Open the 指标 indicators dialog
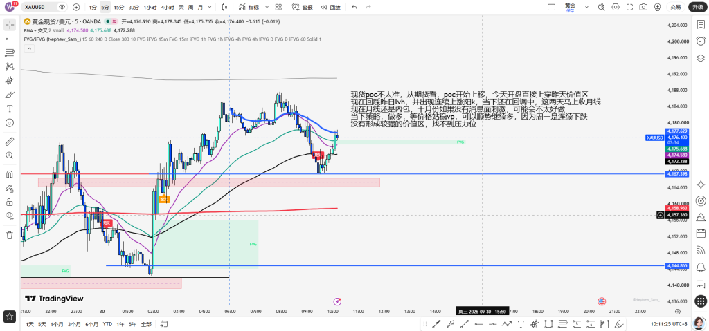Image resolution: width=709 pixels, height=331 pixels. pyautogui.click(x=249, y=7)
